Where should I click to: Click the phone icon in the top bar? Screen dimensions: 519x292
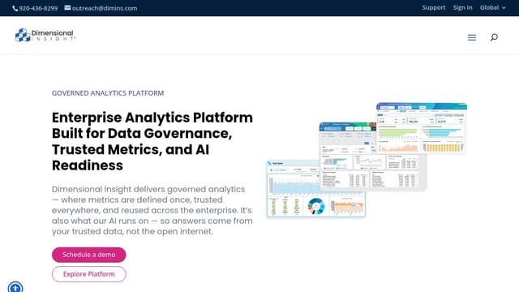tap(15, 8)
